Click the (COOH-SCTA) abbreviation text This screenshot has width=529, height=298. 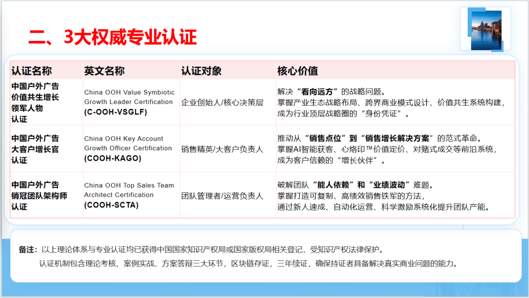tap(111, 205)
